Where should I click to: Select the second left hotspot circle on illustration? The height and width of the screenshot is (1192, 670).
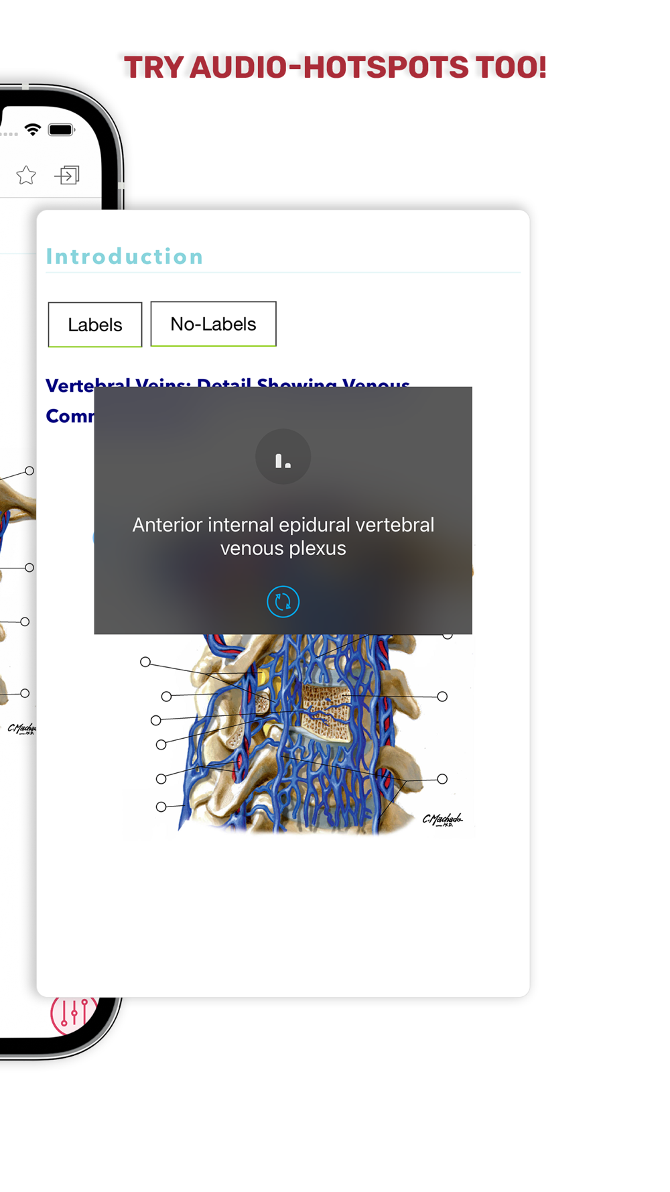pyautogui.click(x=166, y=696)
